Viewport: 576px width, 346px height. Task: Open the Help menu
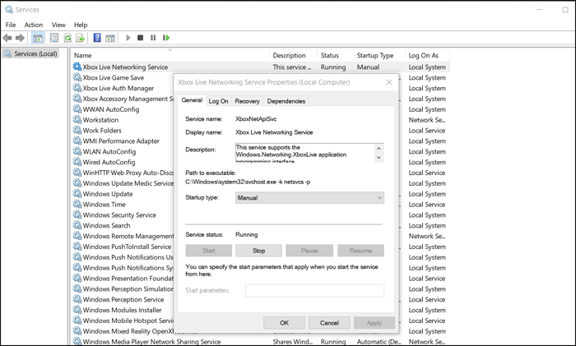(x=81, y=25)
